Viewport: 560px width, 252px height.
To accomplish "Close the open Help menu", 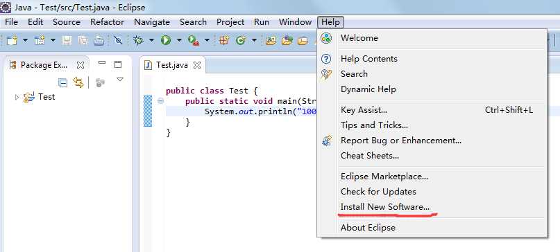I will (330, 22).
